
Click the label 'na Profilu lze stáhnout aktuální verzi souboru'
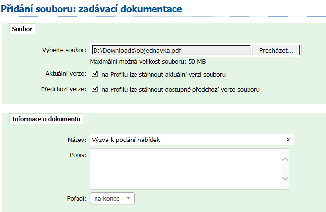coord(163,75)
